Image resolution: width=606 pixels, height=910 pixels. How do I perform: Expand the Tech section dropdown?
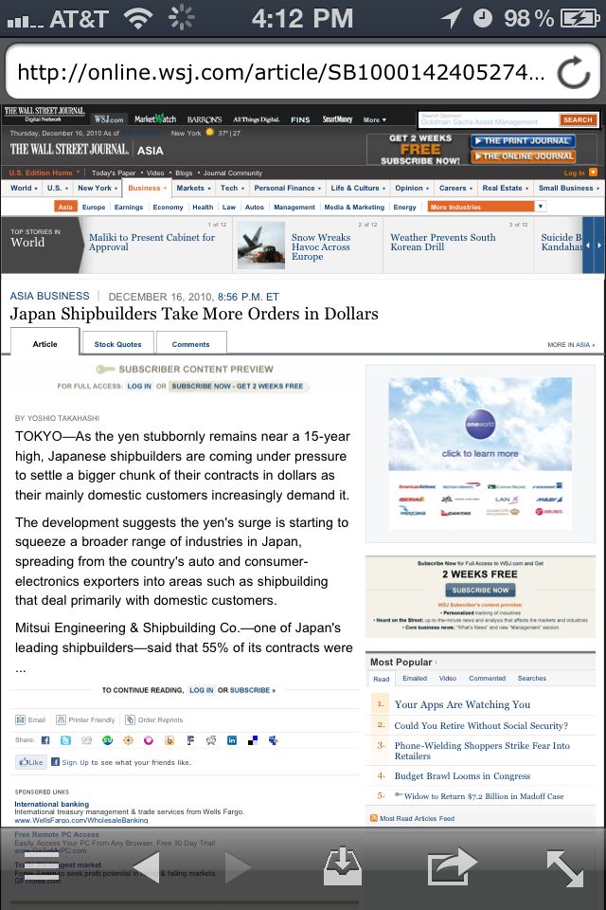232,188
